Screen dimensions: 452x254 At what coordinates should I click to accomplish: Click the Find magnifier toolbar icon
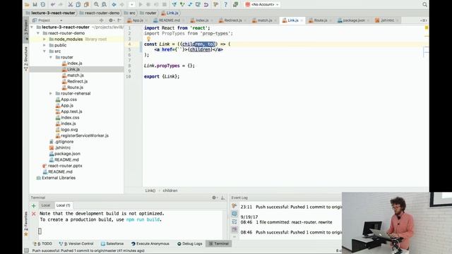[96, 4]
